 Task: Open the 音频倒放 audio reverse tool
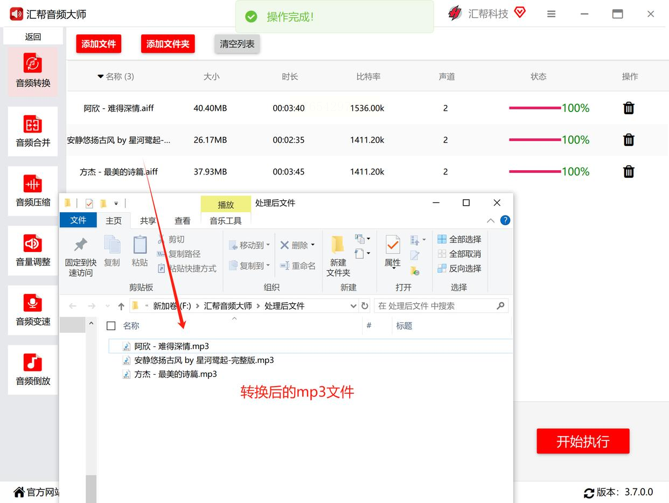click(33, 369)
